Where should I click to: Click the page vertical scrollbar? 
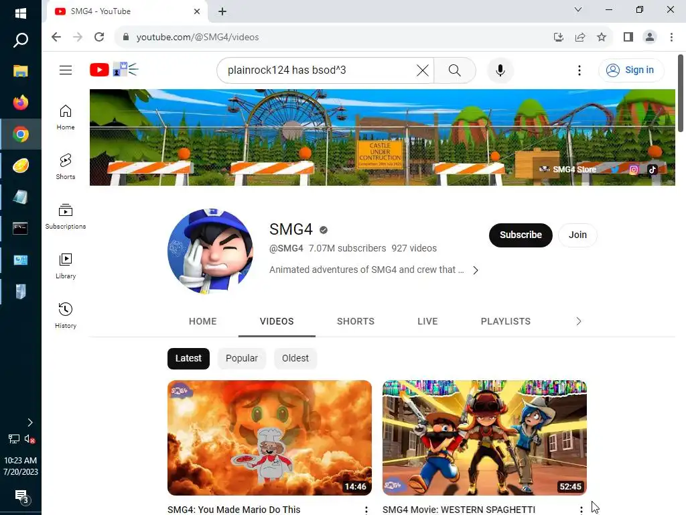pyautogui.click(x=681, y=93)
